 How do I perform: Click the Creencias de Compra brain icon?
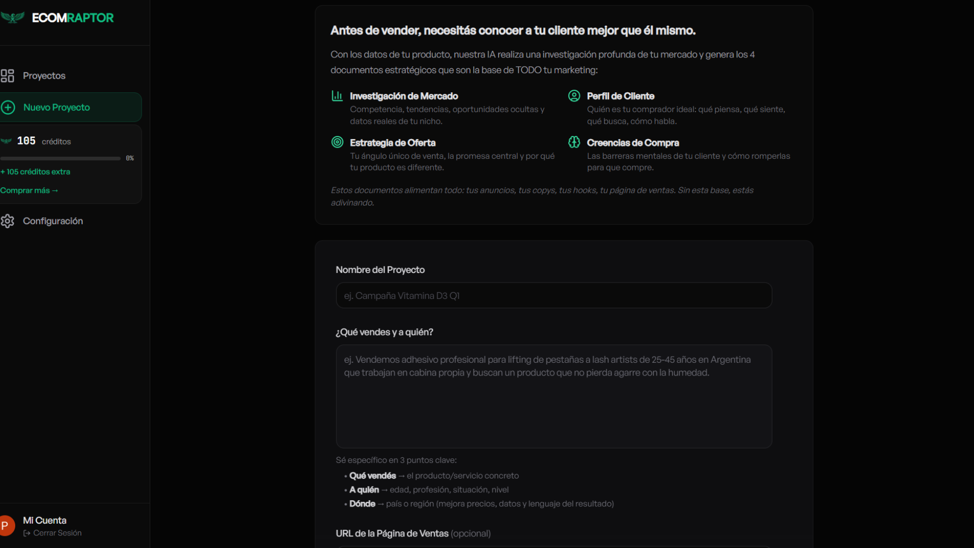pos(574,143)
